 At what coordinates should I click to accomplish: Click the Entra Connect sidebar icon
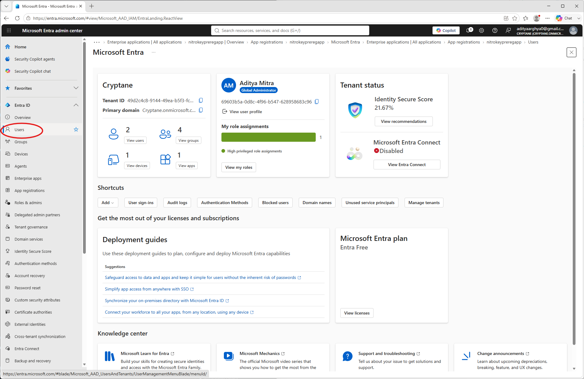click(x=8, y=349)
